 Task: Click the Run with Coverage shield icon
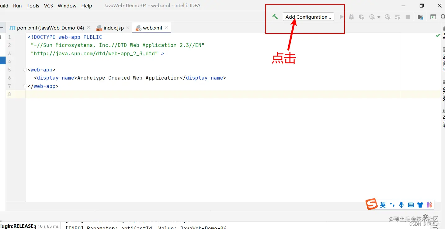coord(361,17)
